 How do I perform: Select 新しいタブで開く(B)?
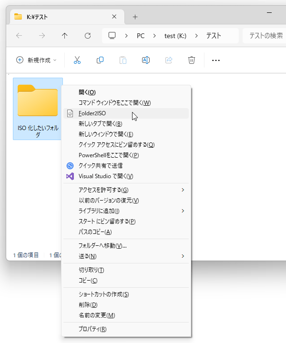point(126,124)
